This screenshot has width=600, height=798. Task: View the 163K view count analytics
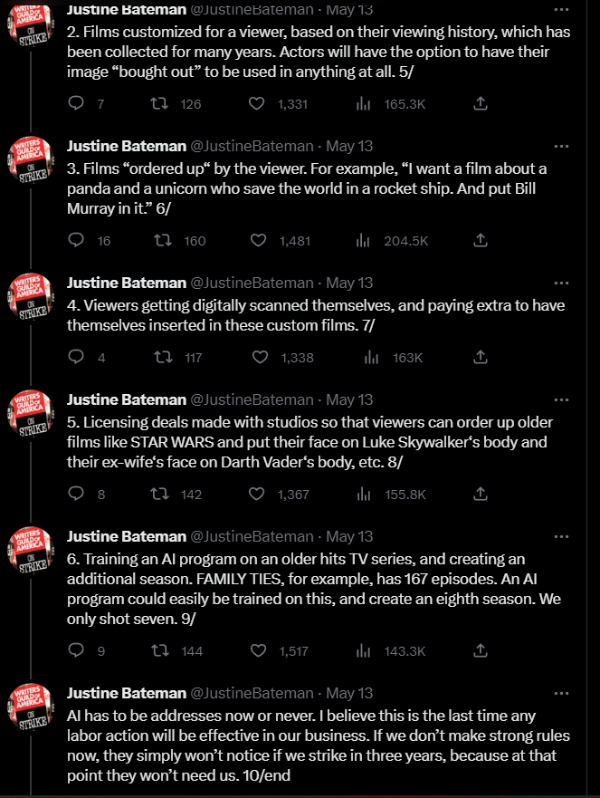pos(394,357)
